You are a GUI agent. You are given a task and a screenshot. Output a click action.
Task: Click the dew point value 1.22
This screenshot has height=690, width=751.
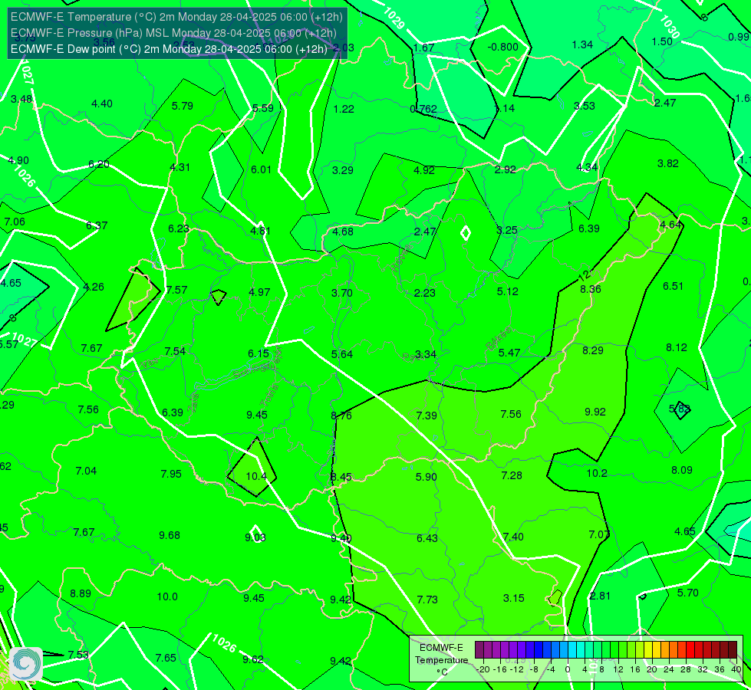pos(344,109)
